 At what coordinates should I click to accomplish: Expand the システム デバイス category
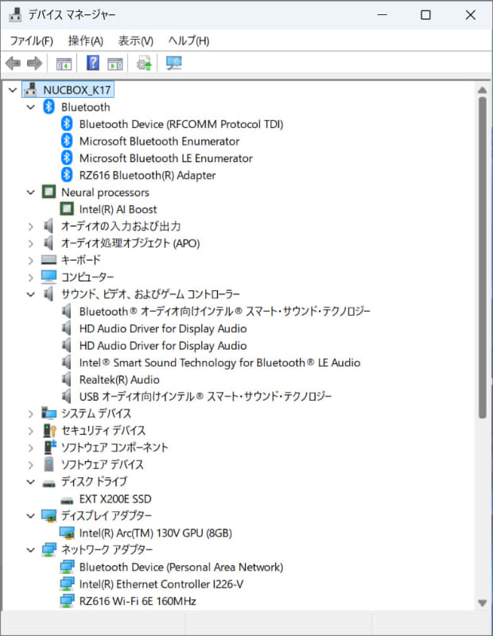pos(31,413)
